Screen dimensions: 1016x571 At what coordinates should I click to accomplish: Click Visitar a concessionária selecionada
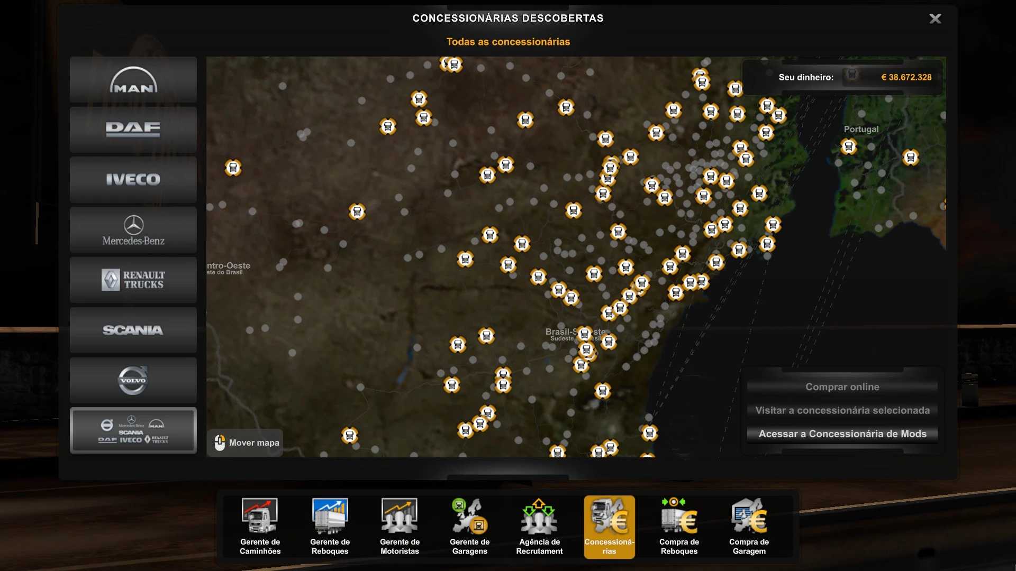tap(842, 410)
